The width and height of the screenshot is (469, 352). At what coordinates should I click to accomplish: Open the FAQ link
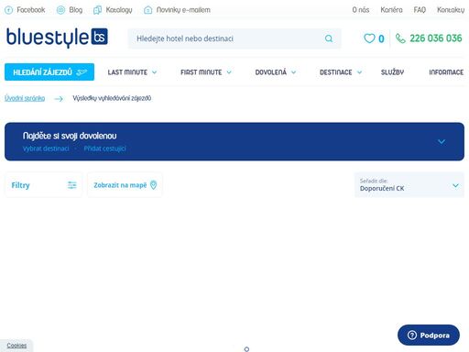click(x=420, y=10)
